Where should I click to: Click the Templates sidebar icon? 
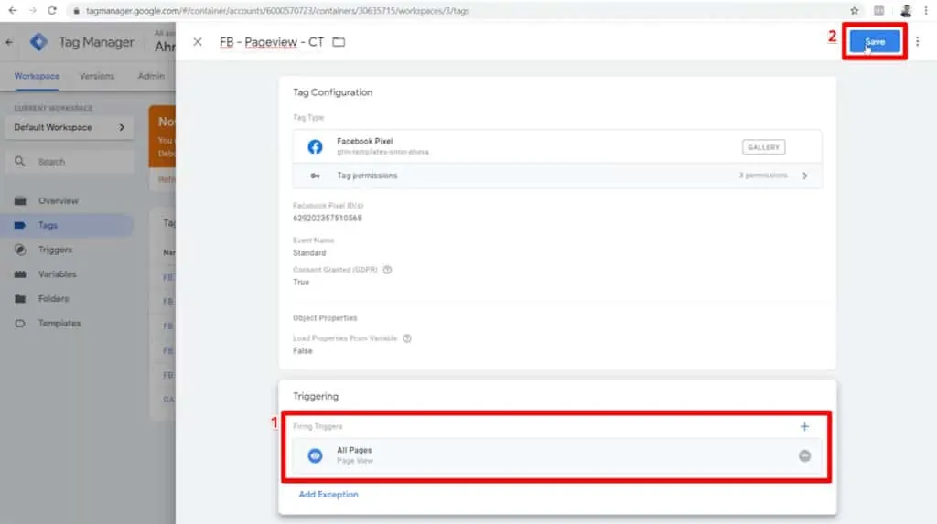[x=20, y=323]
